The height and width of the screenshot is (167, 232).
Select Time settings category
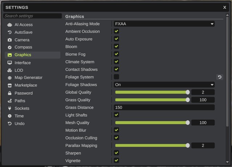(32, 116)
